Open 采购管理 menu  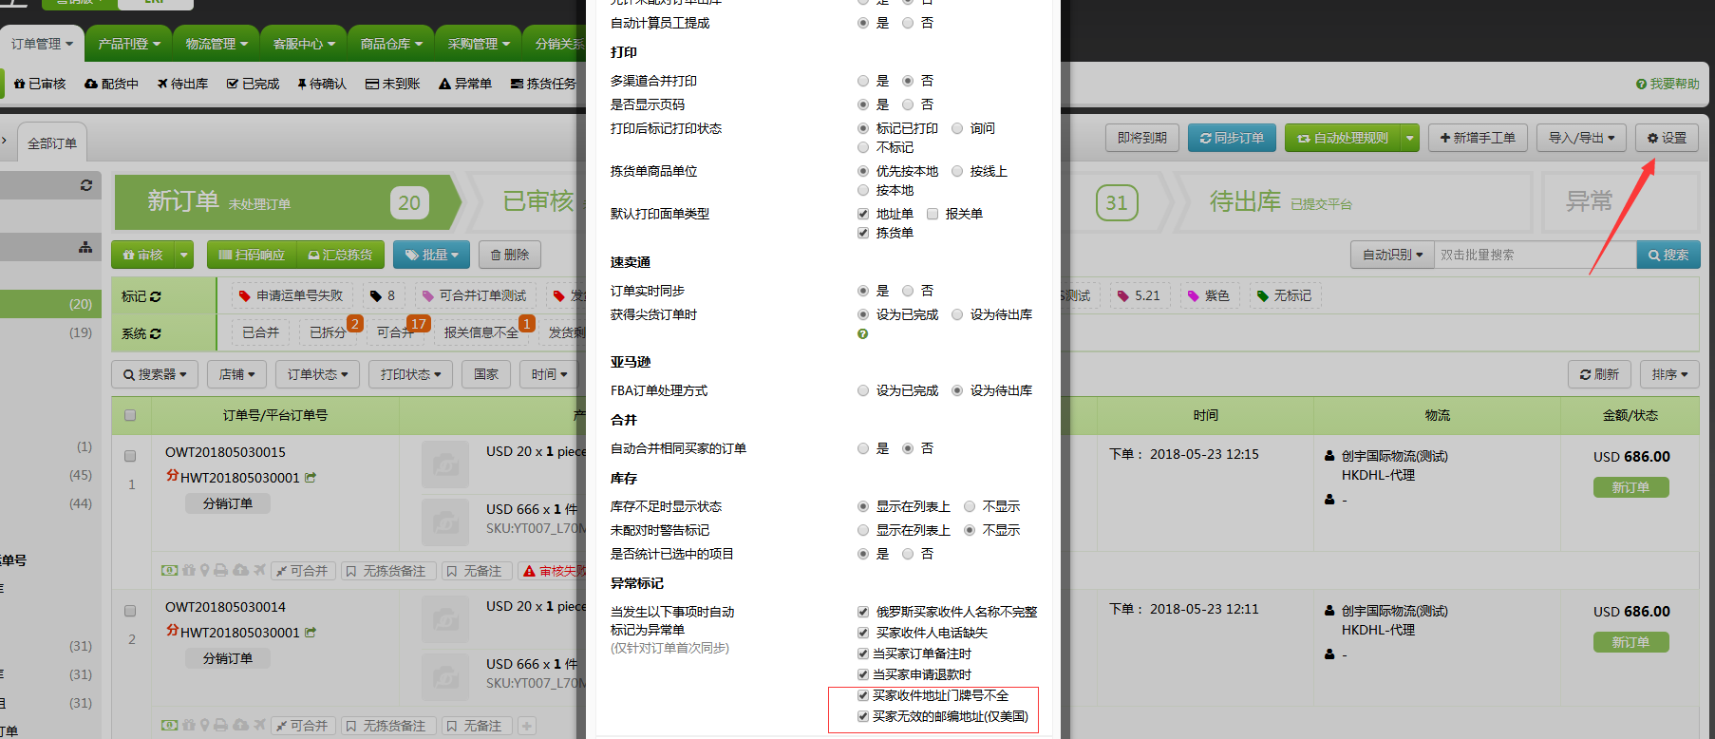479,44
